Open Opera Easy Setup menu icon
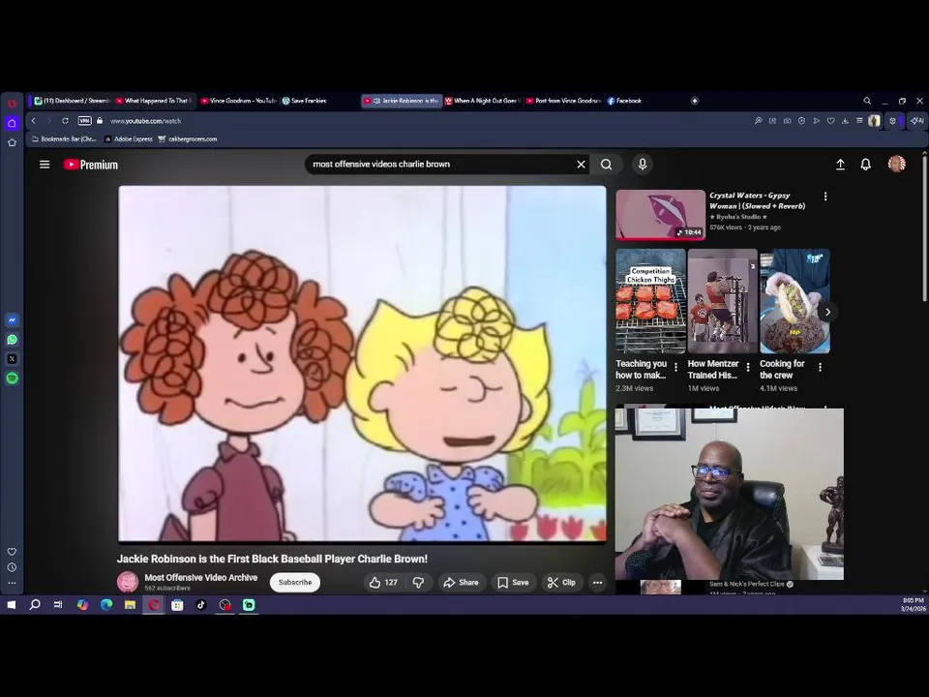 (859, 121)
